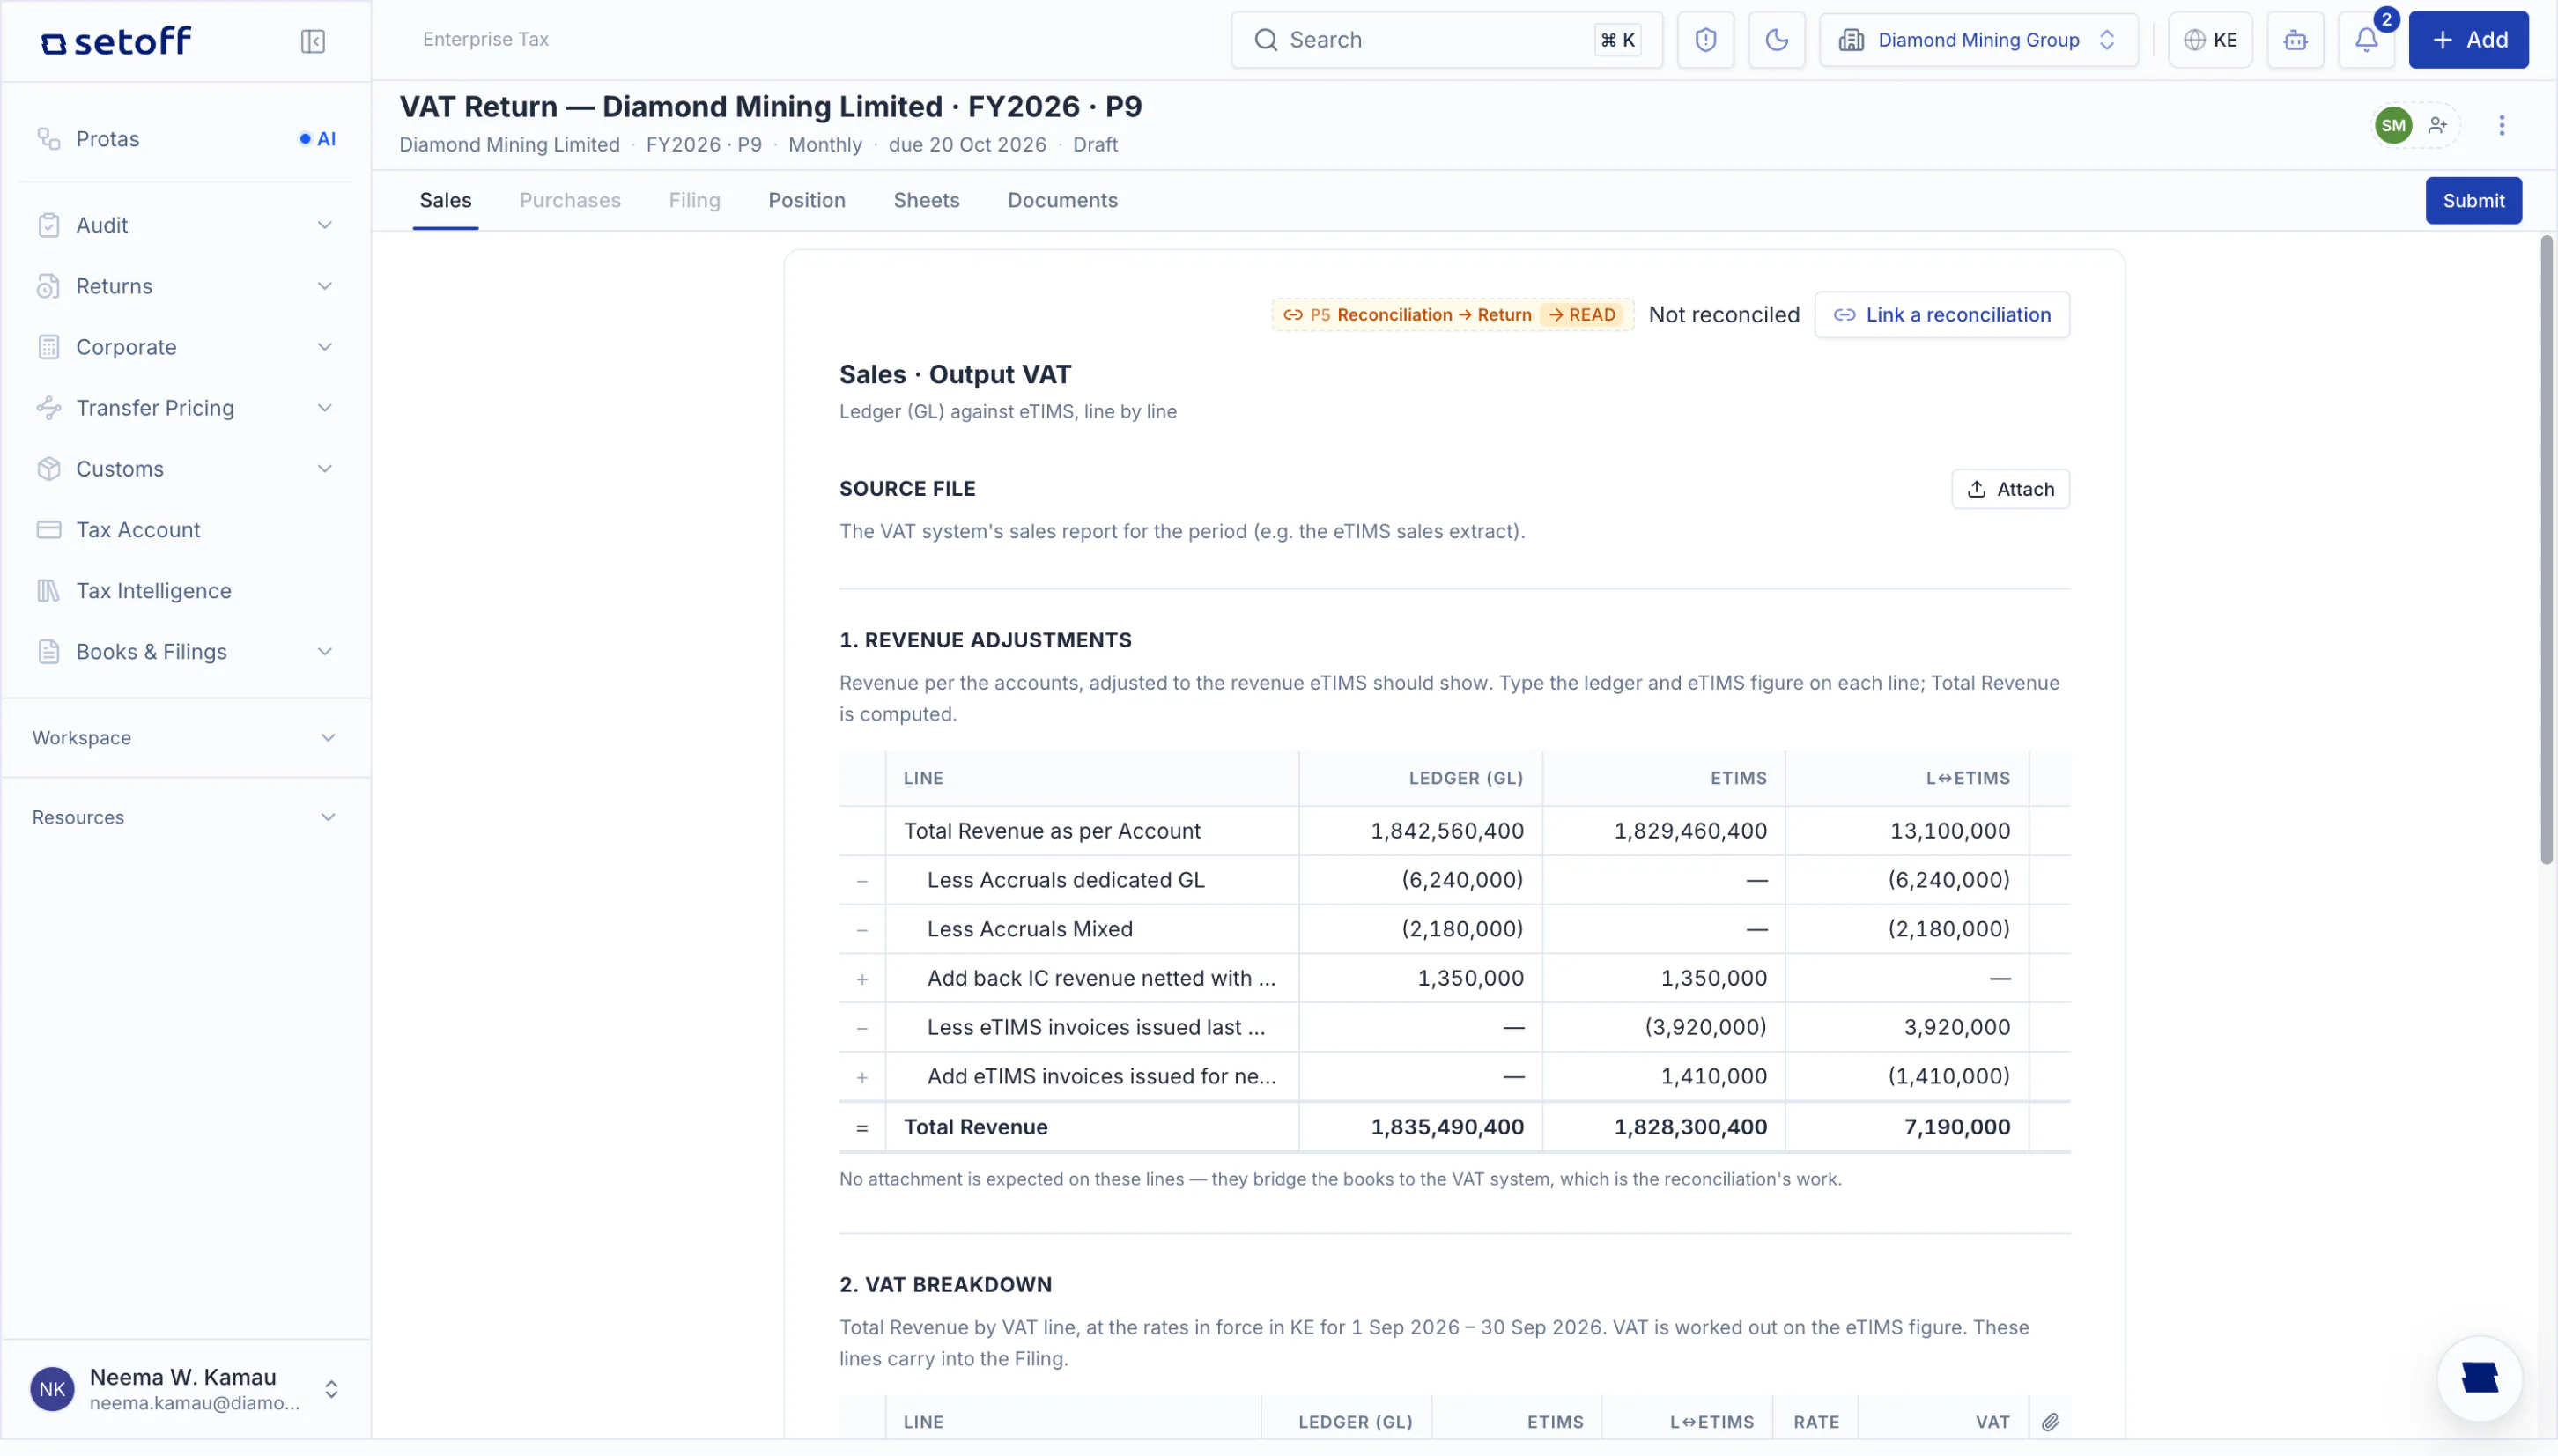Open the shield alert icon
The width and height of the screenshot is (2558, 1456).
coord(1705,40)
